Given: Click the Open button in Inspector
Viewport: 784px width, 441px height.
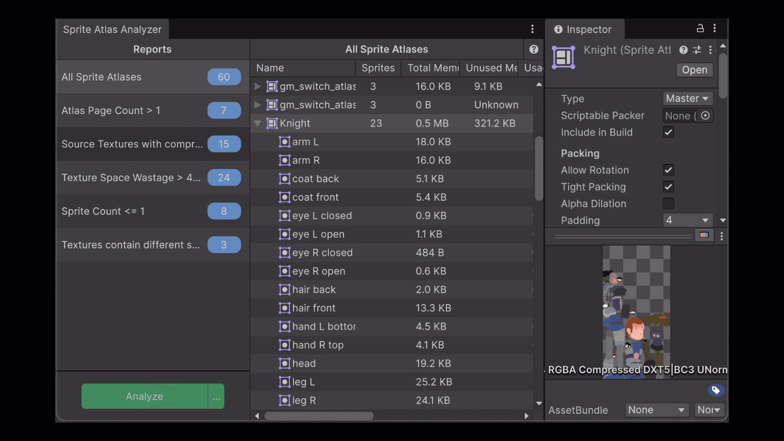Looking at the screenshot, I should 694,70.
